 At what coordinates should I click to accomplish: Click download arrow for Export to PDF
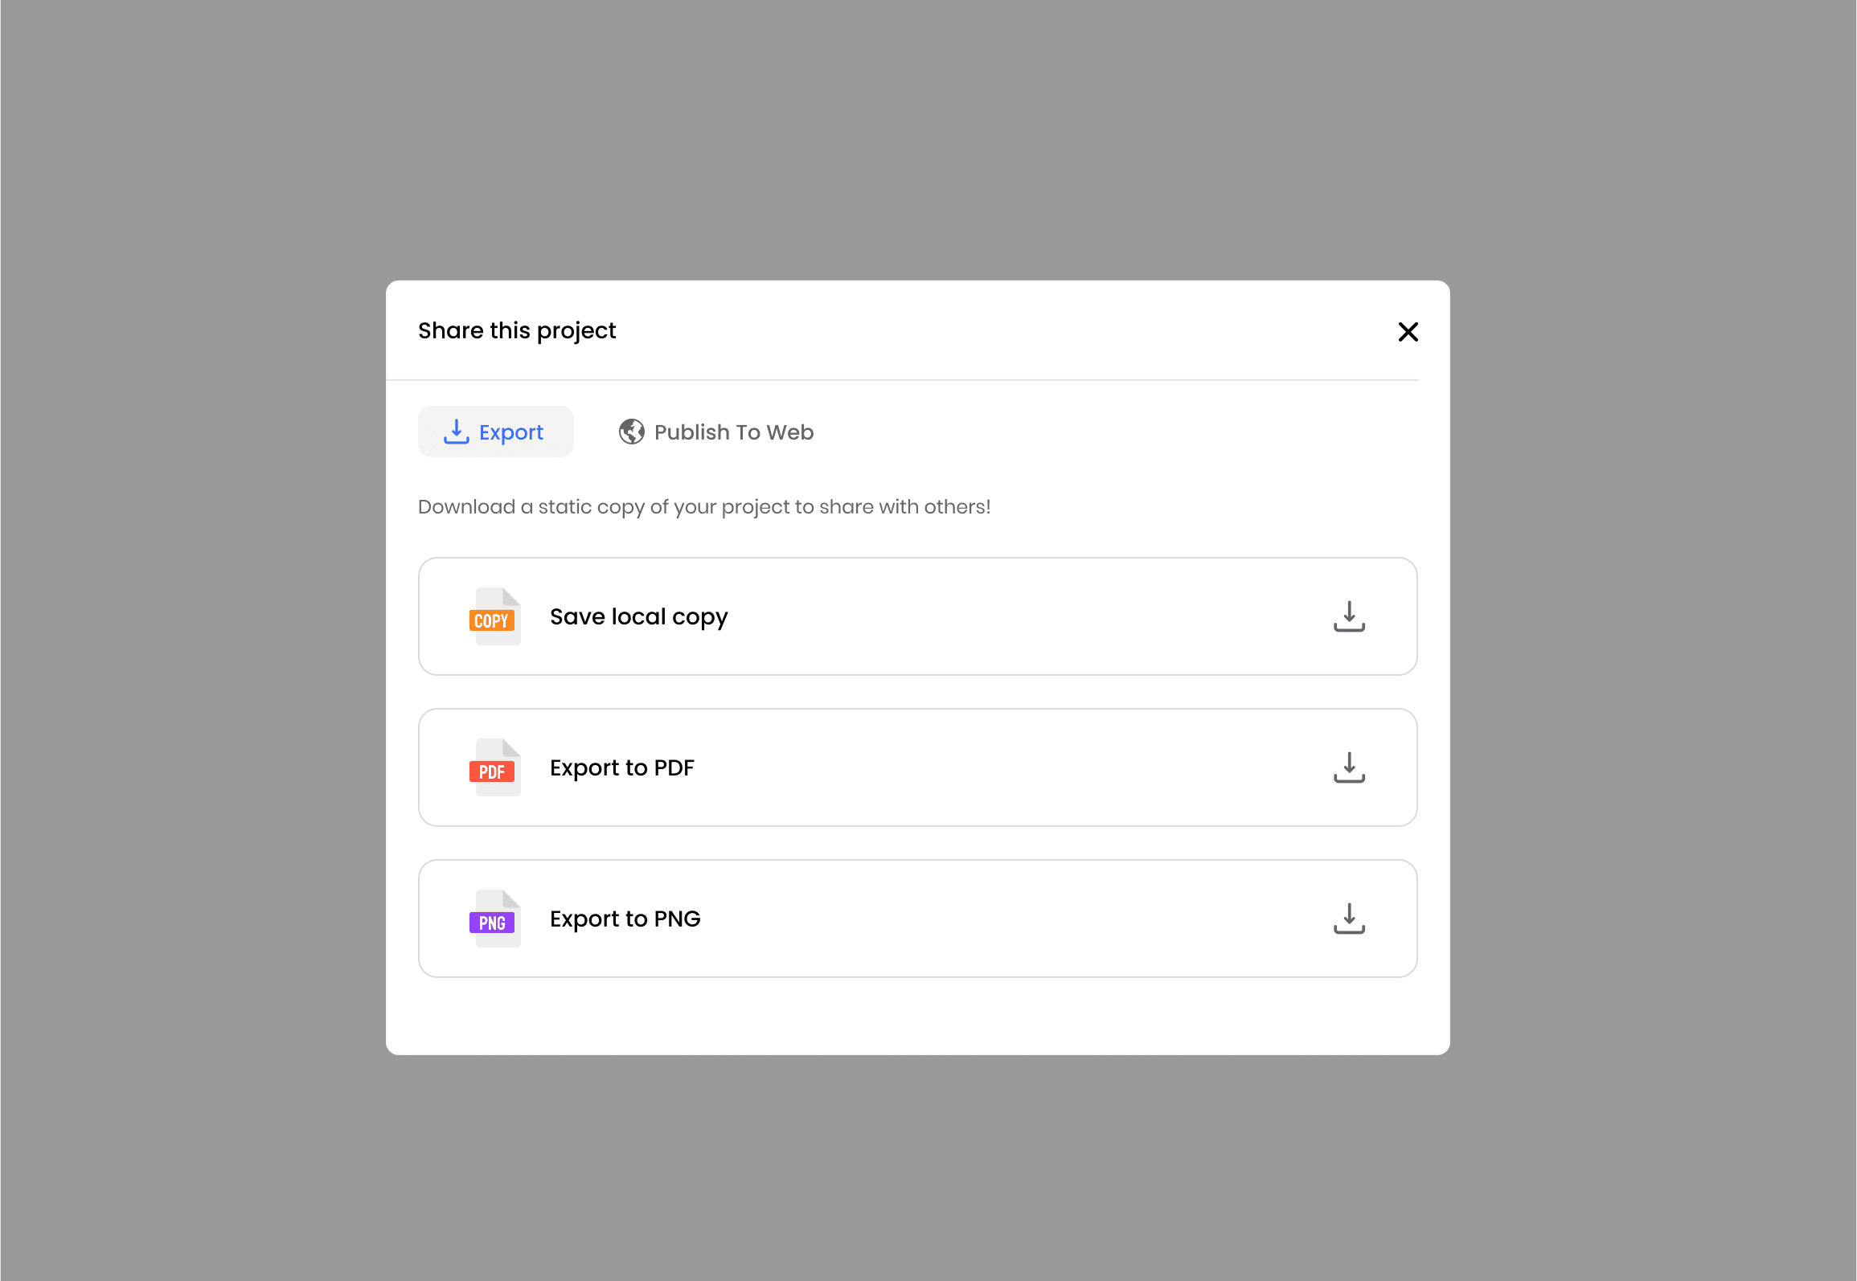[1349, 767]
